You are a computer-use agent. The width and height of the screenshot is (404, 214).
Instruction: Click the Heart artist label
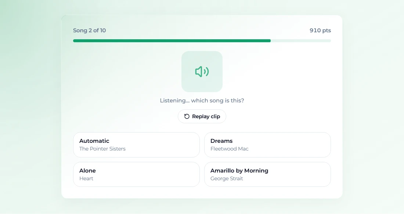[x=86, y=178]
